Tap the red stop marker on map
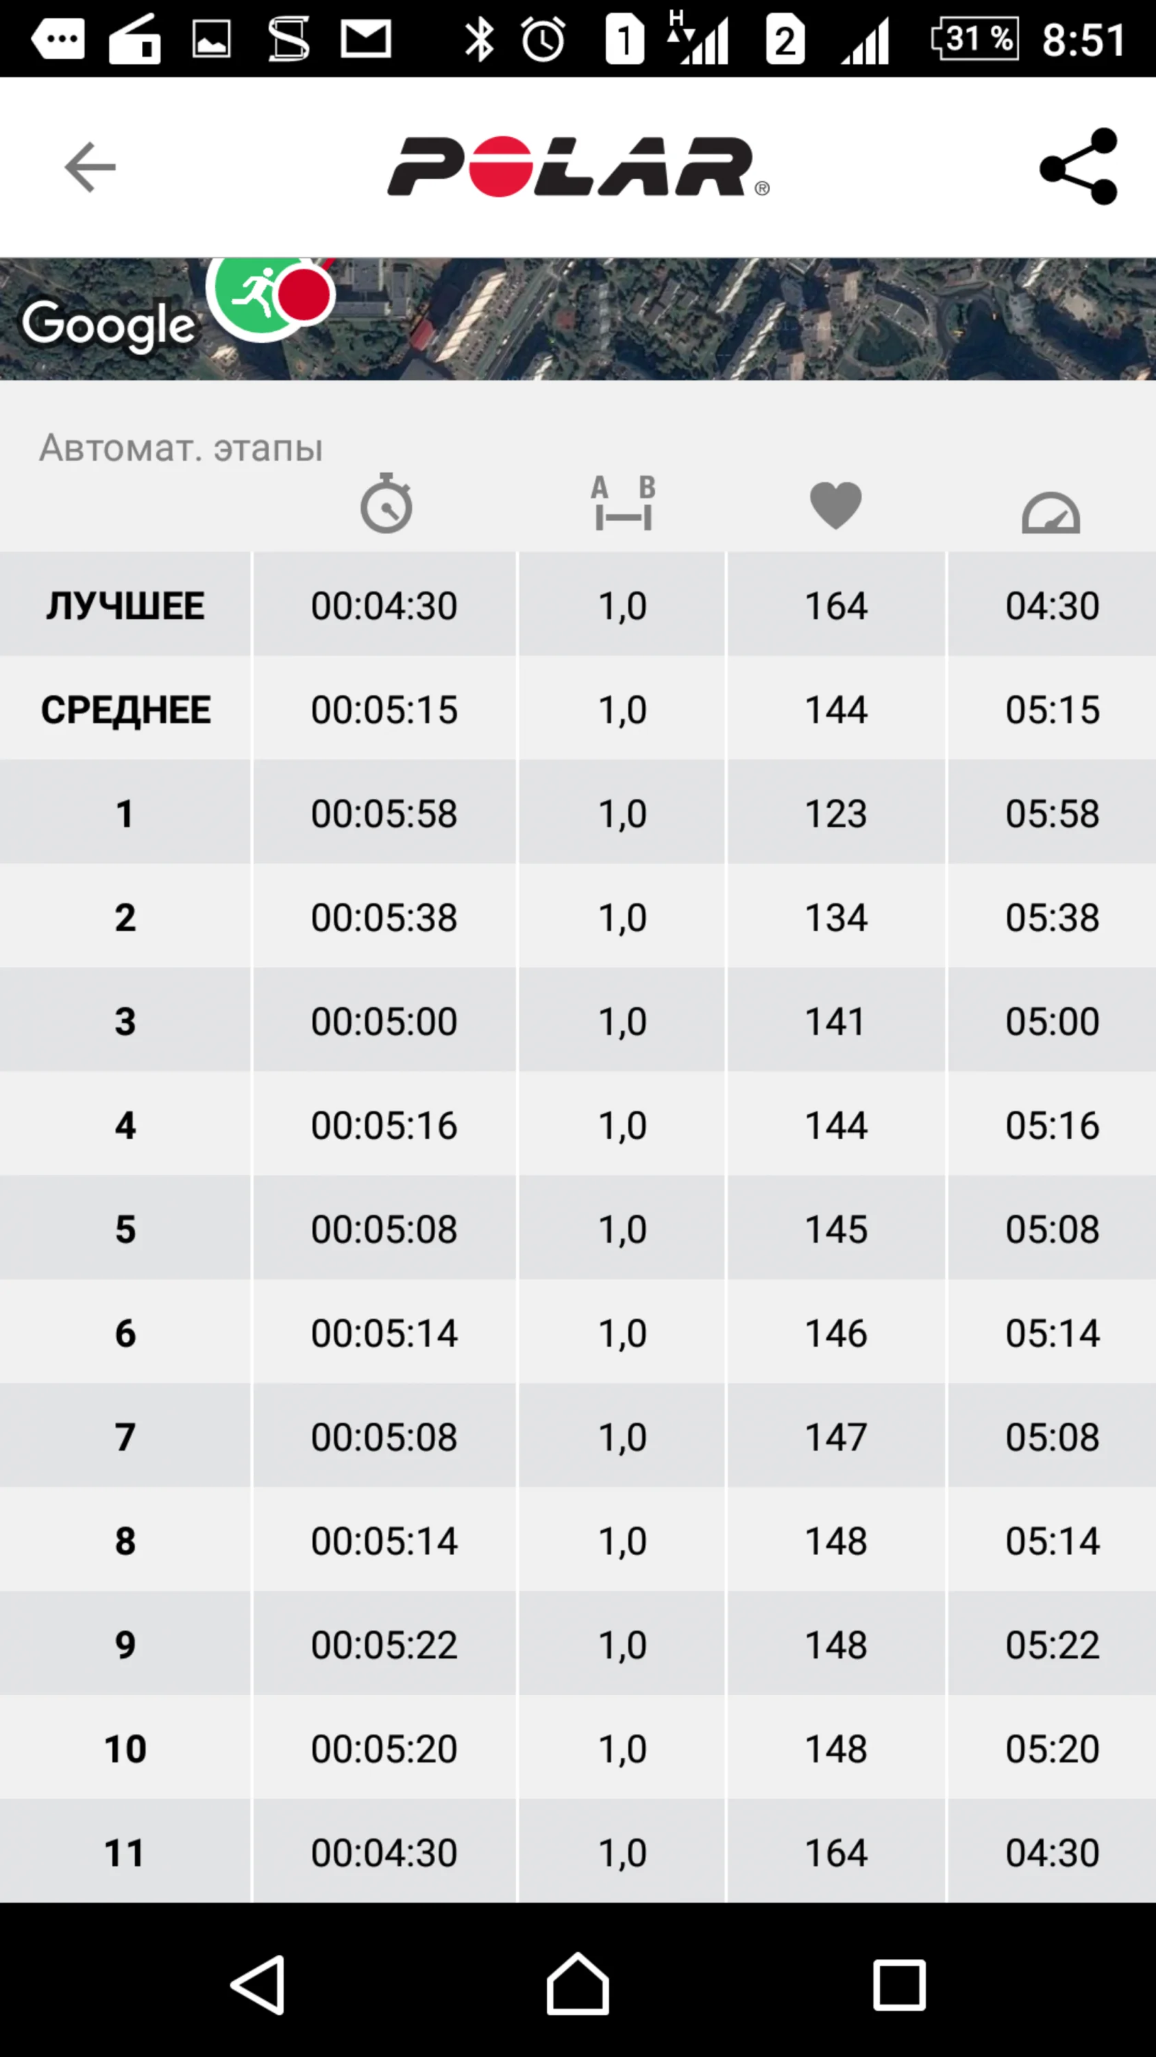The image size is (1156, 2057). click(x=306, y=296)
